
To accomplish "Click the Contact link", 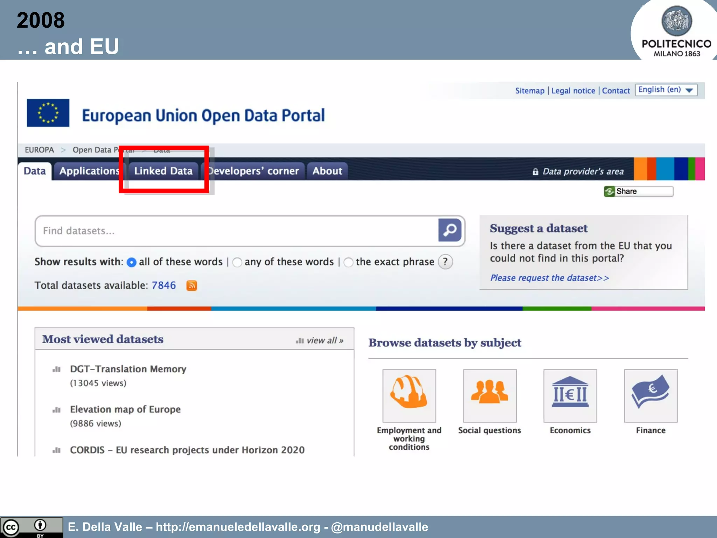I will point(616,91).
